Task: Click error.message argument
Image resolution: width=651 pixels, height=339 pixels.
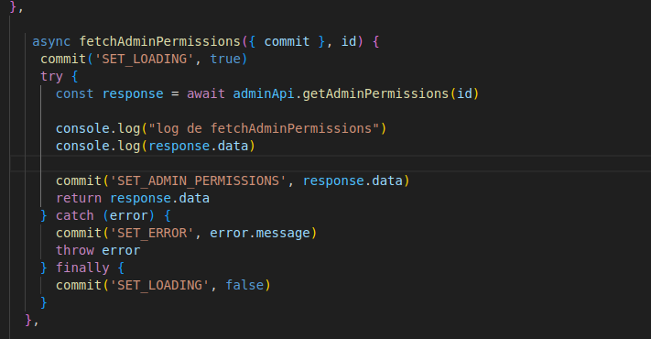Action: tap(260, 234)
